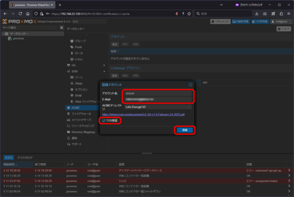
Task: Click the create VM button
Action: pyautogui.click(x=241, y=22)
